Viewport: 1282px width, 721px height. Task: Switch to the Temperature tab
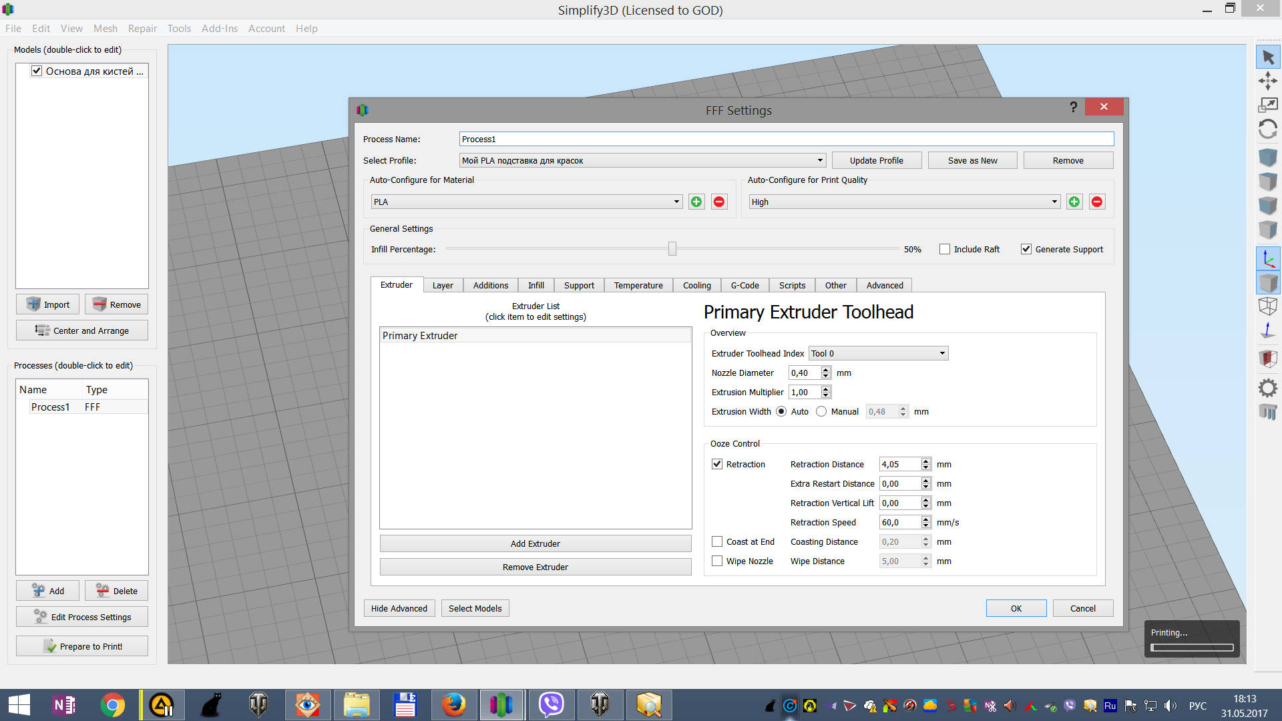638,285
